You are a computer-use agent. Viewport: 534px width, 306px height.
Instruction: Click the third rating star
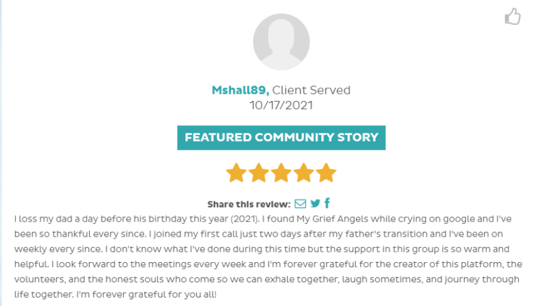coord(281,172)
